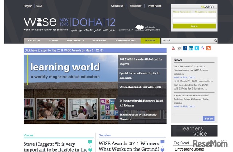
Task: Select Subscribe to WISE Monthly Newsletter slide
Action: (x=142, y=117)
